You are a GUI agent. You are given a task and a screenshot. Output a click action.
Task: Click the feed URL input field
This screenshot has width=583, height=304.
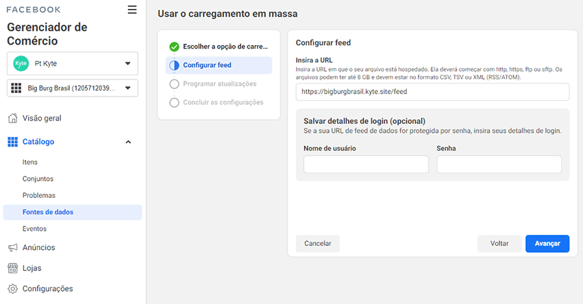(x=432, y=92)
